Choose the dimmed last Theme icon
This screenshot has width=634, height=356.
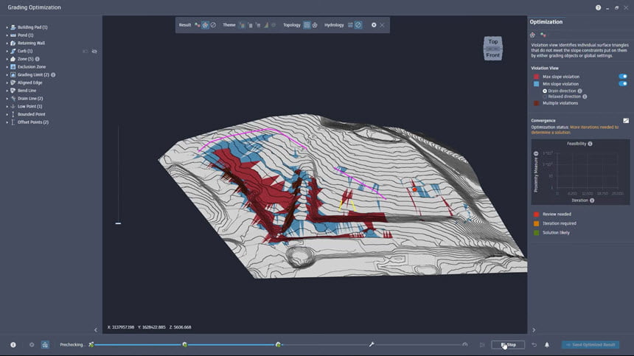point(274,25)
